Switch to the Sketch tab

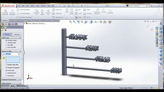tap(12, 21)
